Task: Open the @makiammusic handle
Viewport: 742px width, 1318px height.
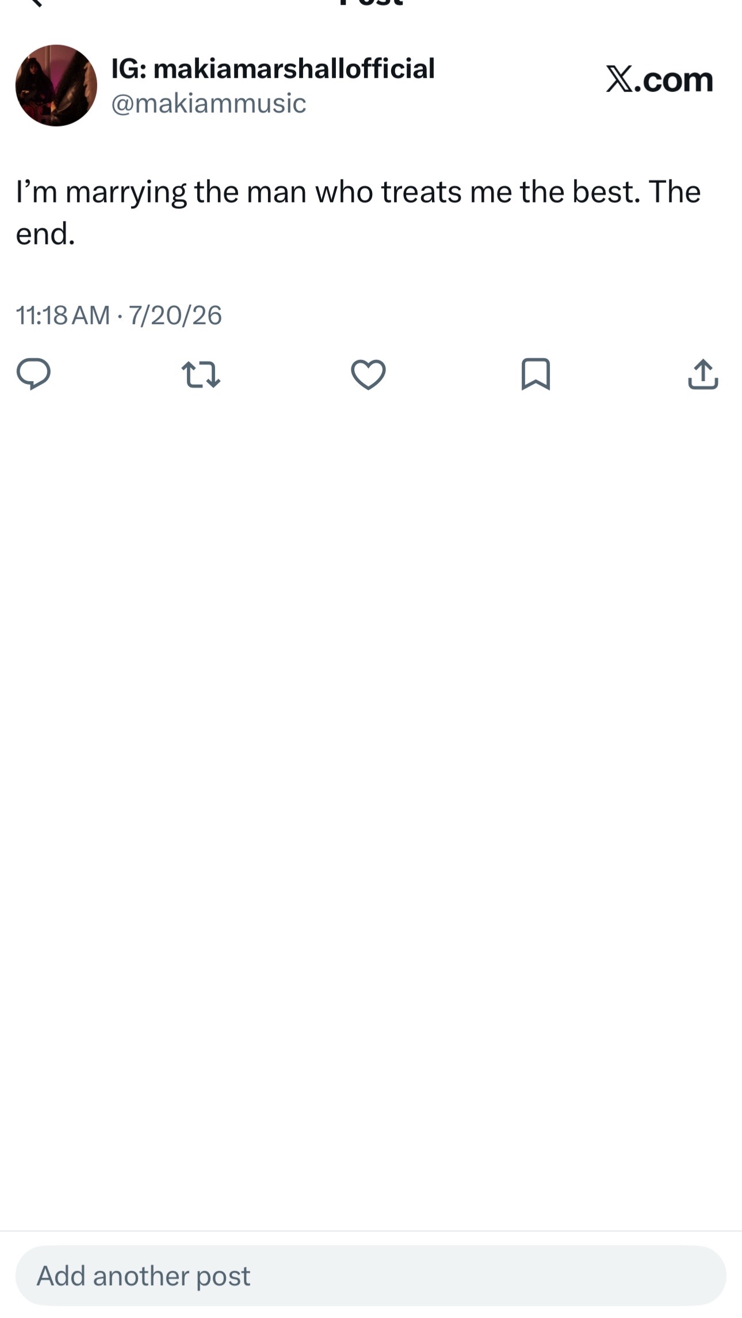Action: point(208,104)
